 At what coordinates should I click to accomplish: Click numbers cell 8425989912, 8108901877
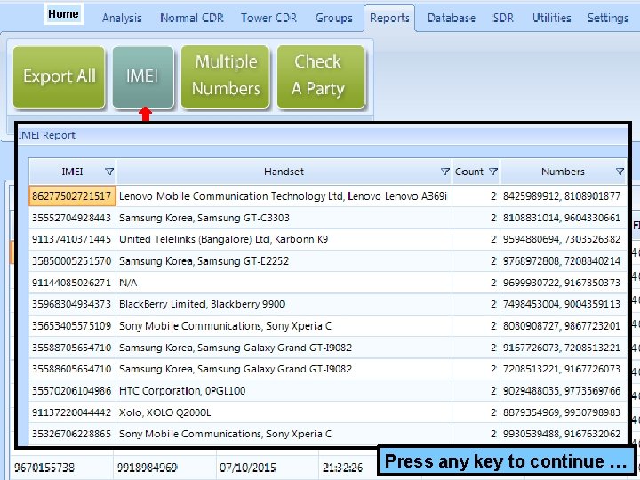click(x=564, y=196)
